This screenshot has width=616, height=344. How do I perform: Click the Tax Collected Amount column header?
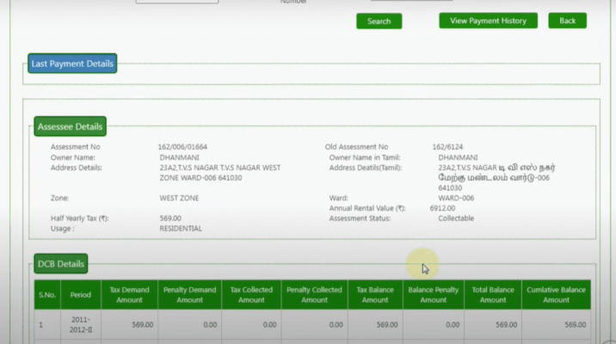(x=251, y=294)
